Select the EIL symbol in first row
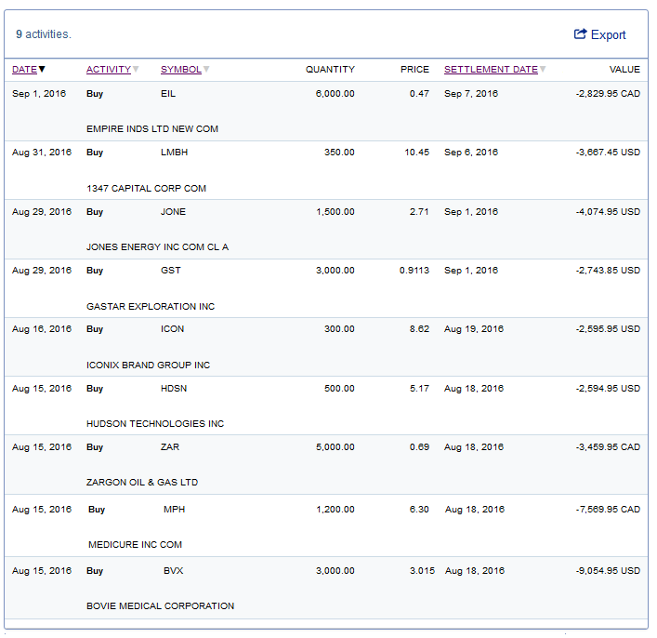Screen dimensions: 657x638 pyautogui.click(x=168, y=94)
